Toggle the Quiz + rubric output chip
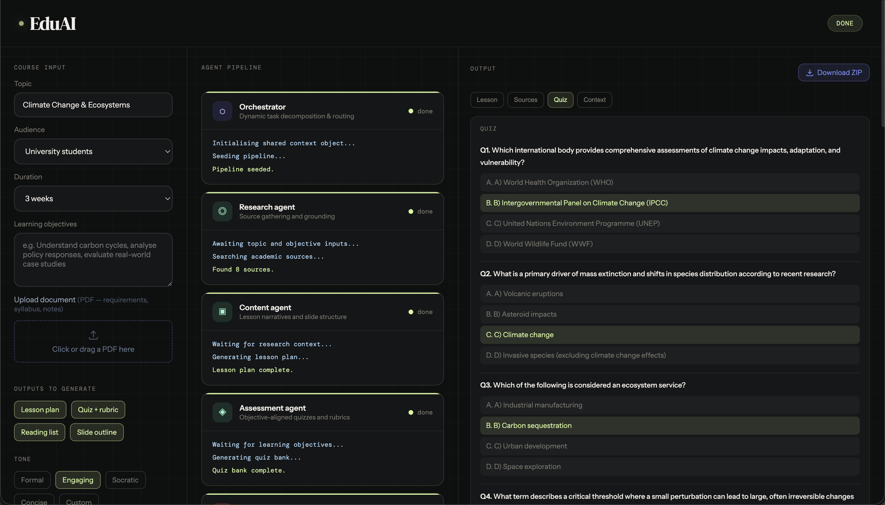 [x=98, y=410]
